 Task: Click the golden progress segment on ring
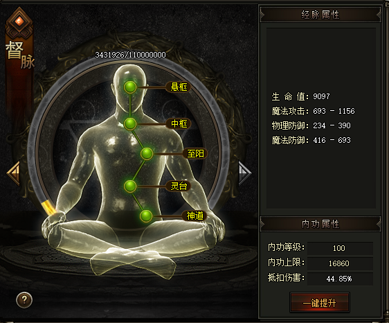48,208
